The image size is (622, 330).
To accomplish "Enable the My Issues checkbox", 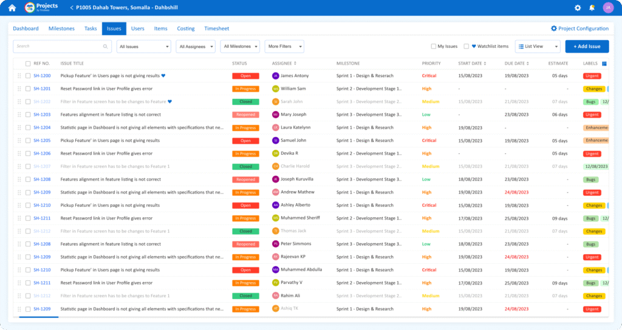I will coord(433,46).
